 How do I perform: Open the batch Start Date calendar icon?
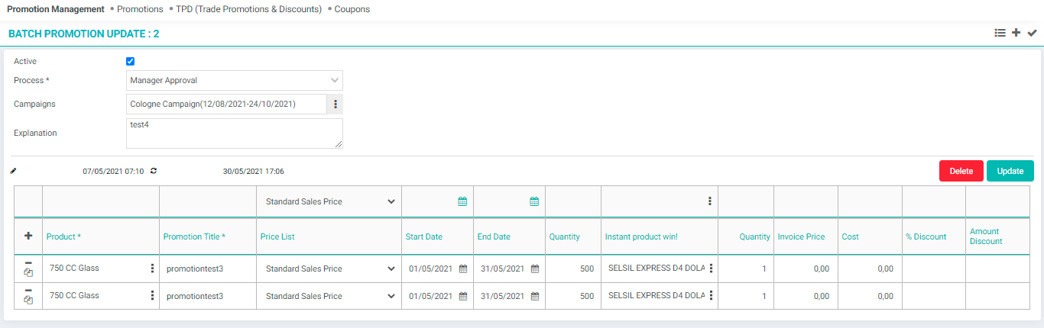pos(462,201)
